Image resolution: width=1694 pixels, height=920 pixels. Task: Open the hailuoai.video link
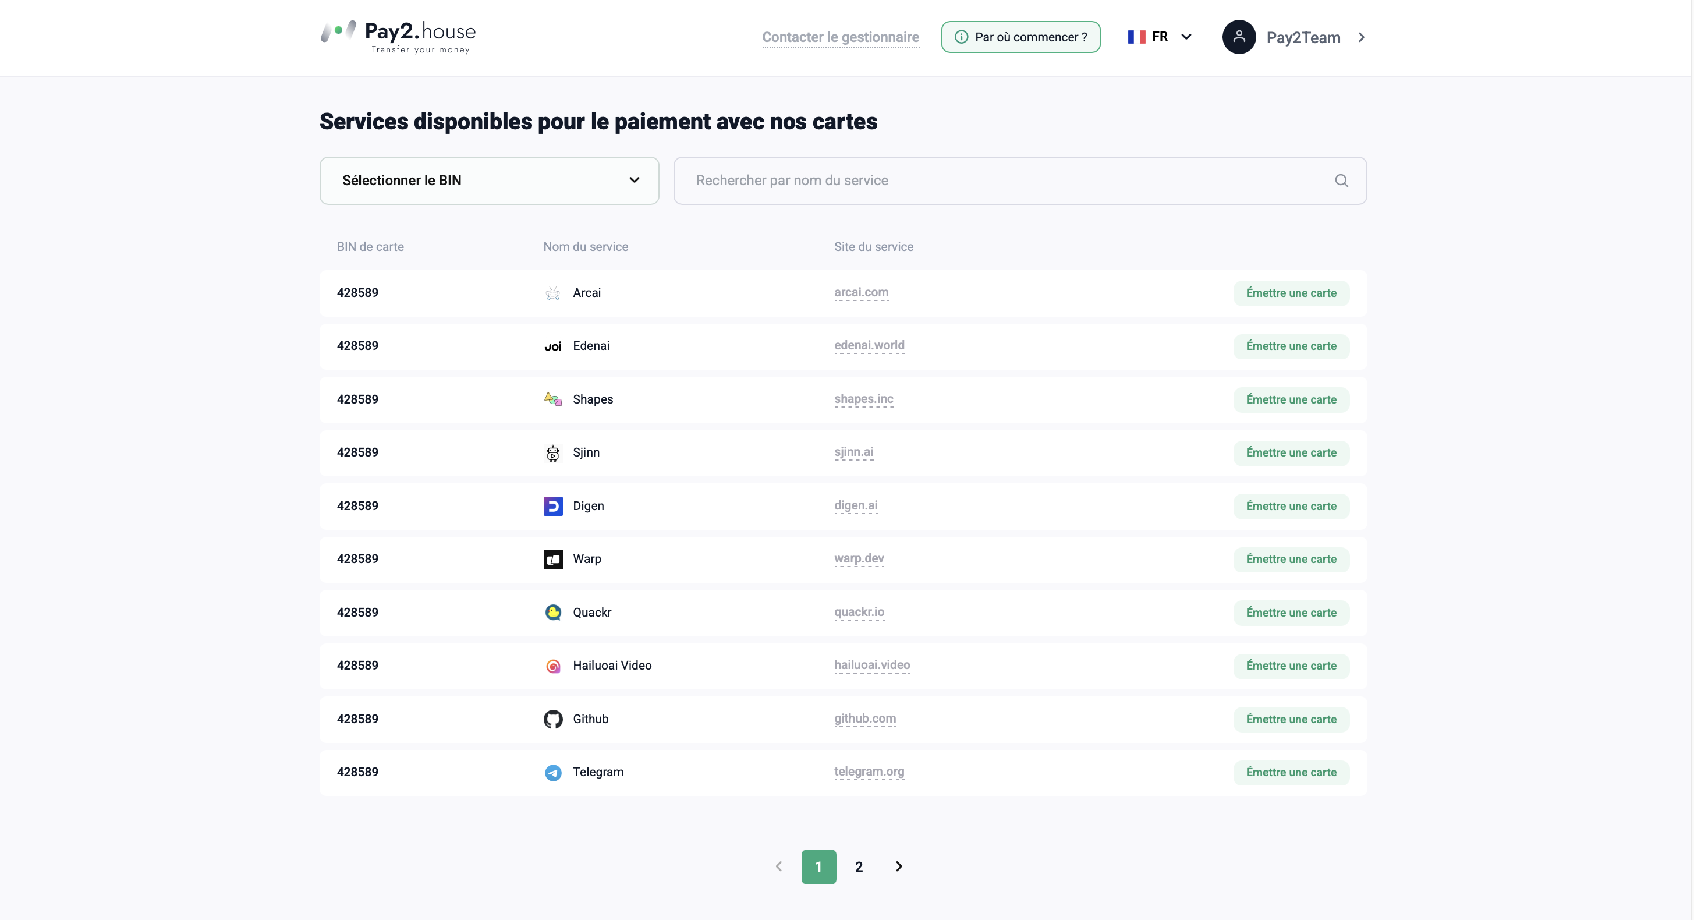[872, 666]
